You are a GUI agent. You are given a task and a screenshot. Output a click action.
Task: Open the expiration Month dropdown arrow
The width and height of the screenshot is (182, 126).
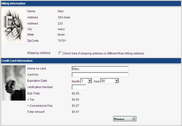tap(90, 81)
